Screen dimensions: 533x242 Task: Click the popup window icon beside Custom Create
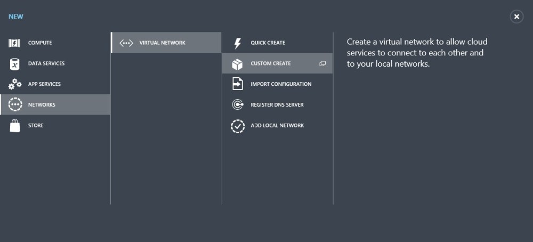pos(322,63)
